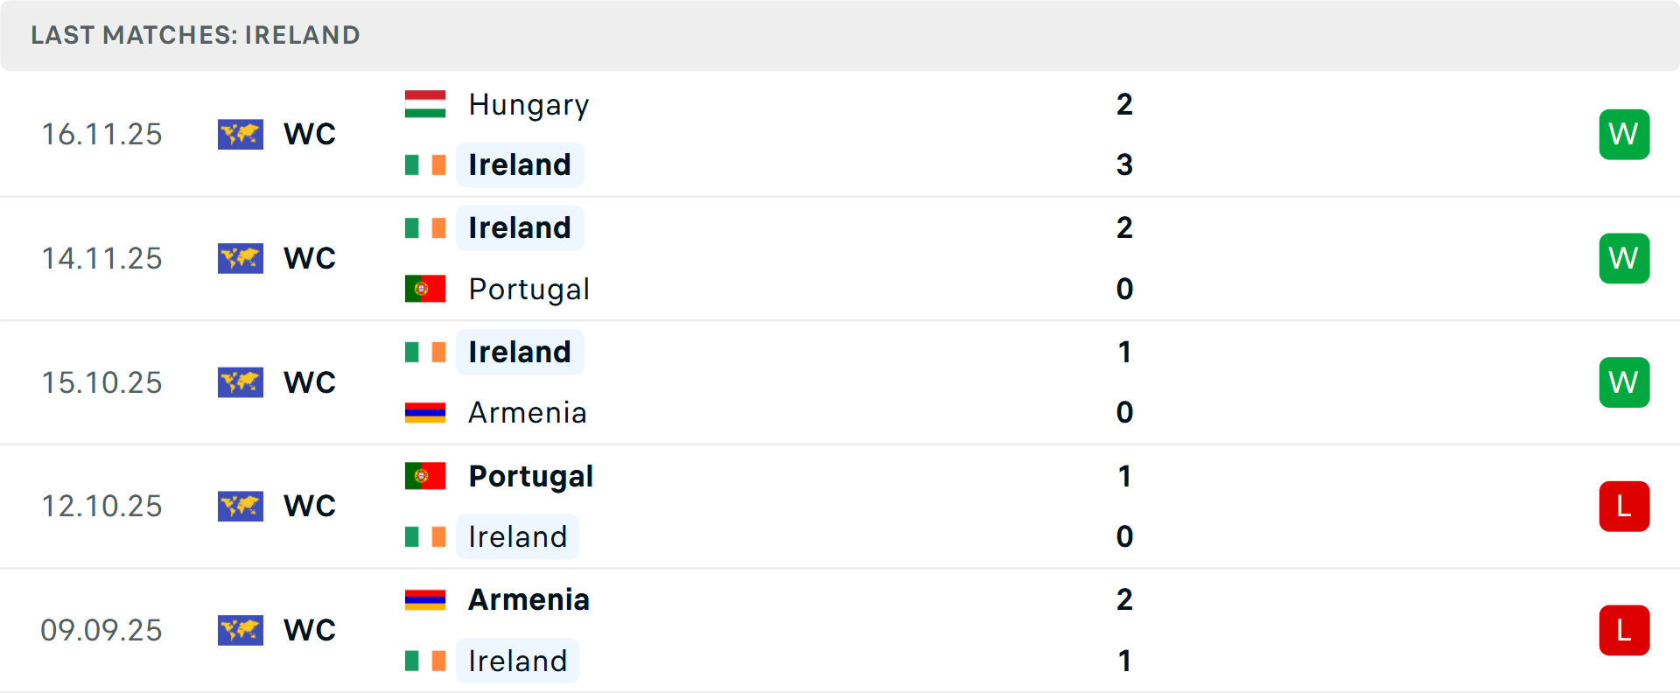Click the Portugal flag in 14.11.25 match

click(x=425, y=289)
